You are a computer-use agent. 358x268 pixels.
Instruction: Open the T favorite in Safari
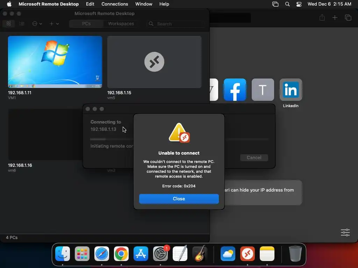(263, 90)
